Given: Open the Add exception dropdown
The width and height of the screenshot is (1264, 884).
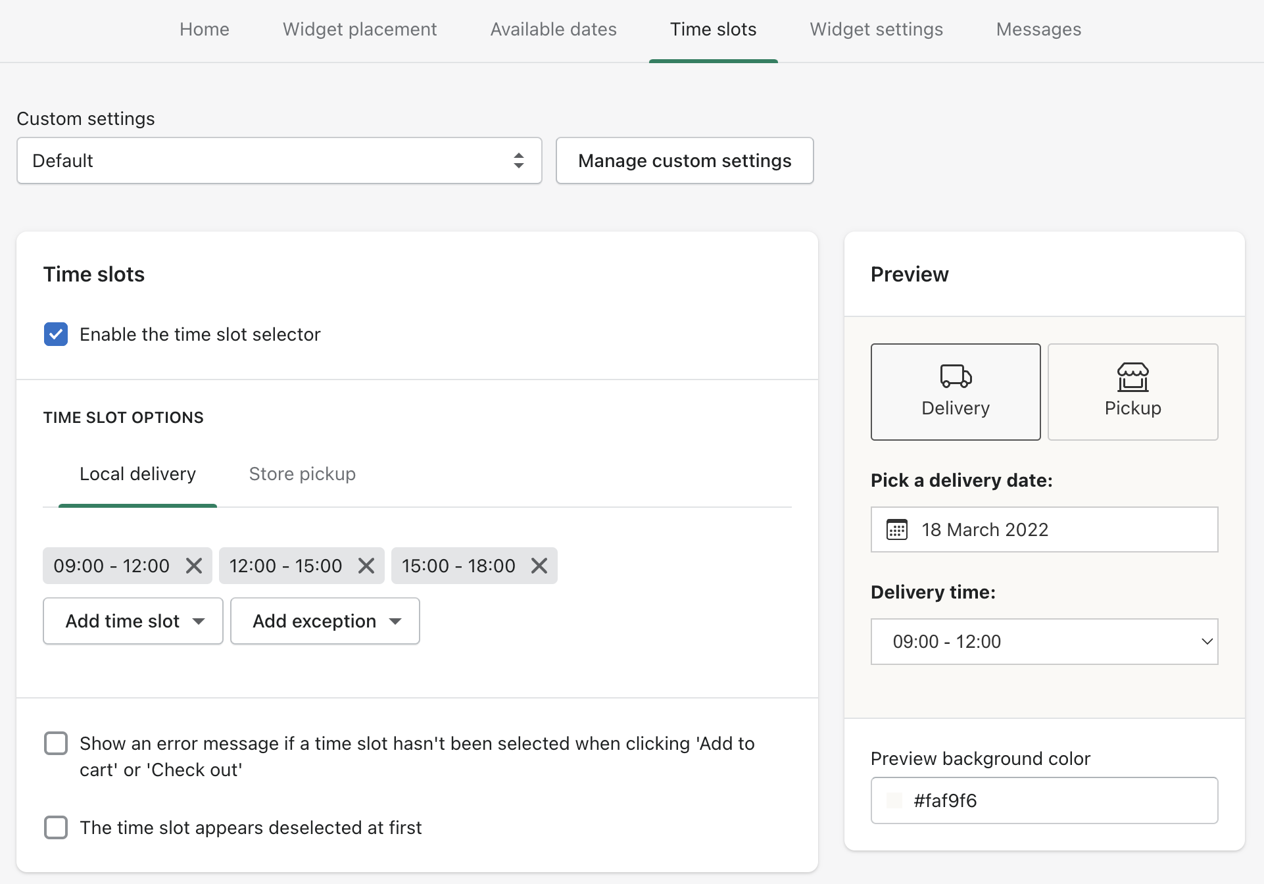Looking at the screenshot, I should click(x=325, y=621).
